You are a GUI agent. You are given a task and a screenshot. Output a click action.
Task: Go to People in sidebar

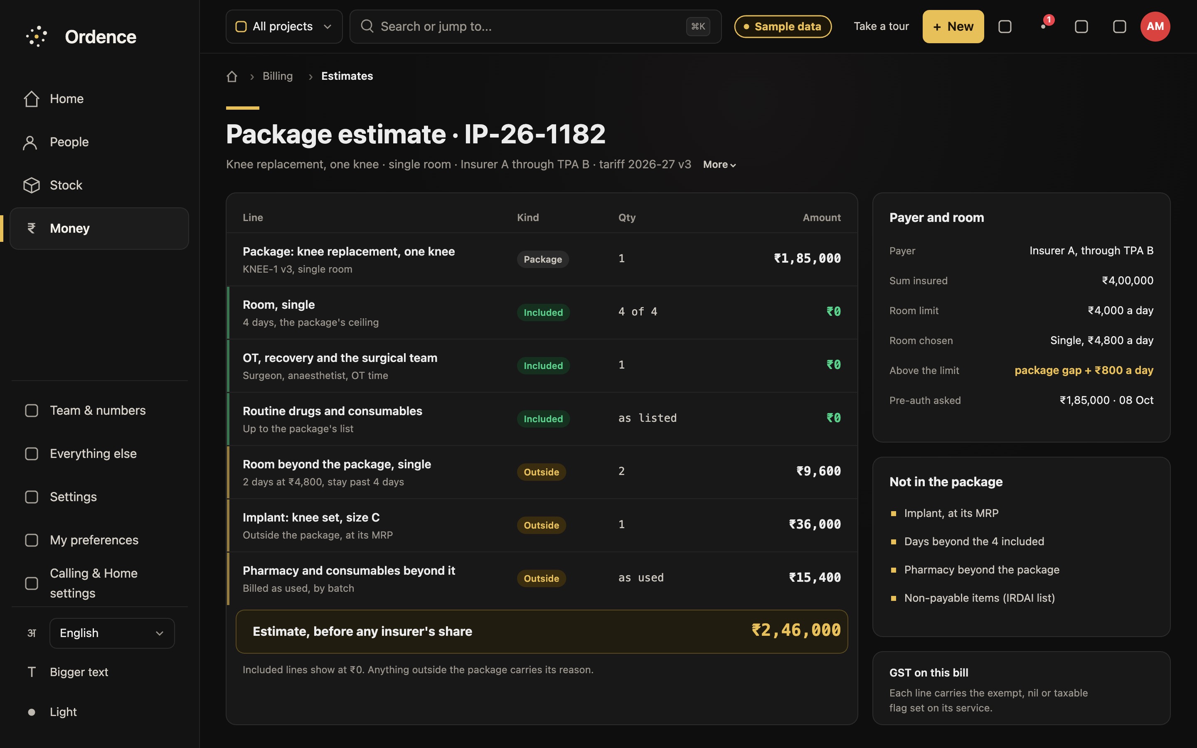99,142
